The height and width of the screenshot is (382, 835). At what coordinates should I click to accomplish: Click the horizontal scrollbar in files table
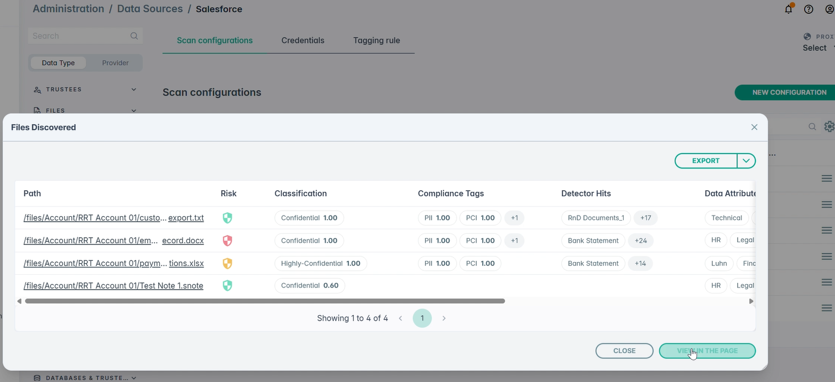[x=265, y=301]
